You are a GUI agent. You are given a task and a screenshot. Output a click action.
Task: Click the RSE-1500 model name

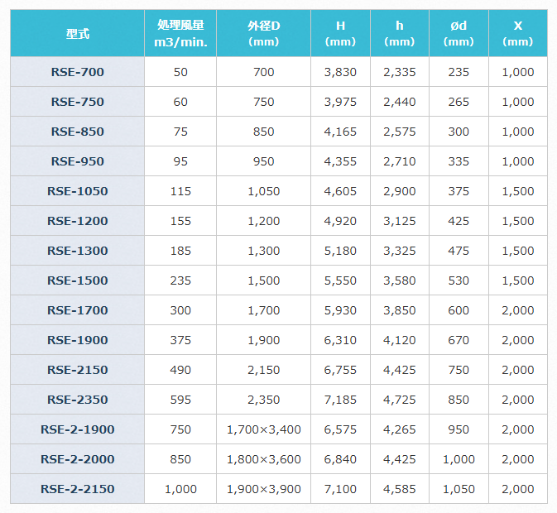77,280
